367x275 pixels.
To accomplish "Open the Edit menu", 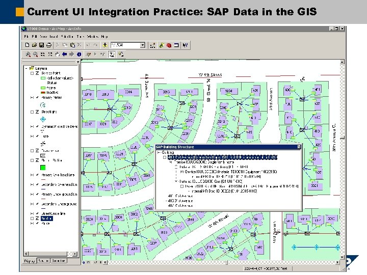I will point(35,37).
